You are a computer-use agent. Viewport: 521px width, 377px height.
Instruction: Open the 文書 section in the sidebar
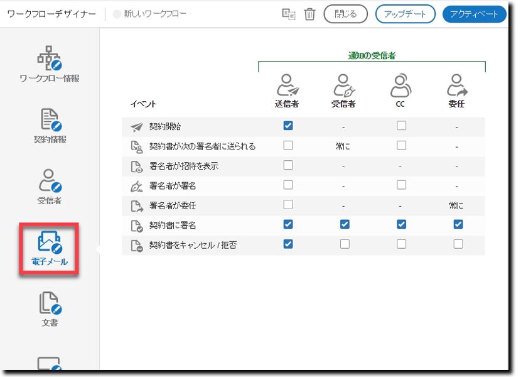point(50,309)
